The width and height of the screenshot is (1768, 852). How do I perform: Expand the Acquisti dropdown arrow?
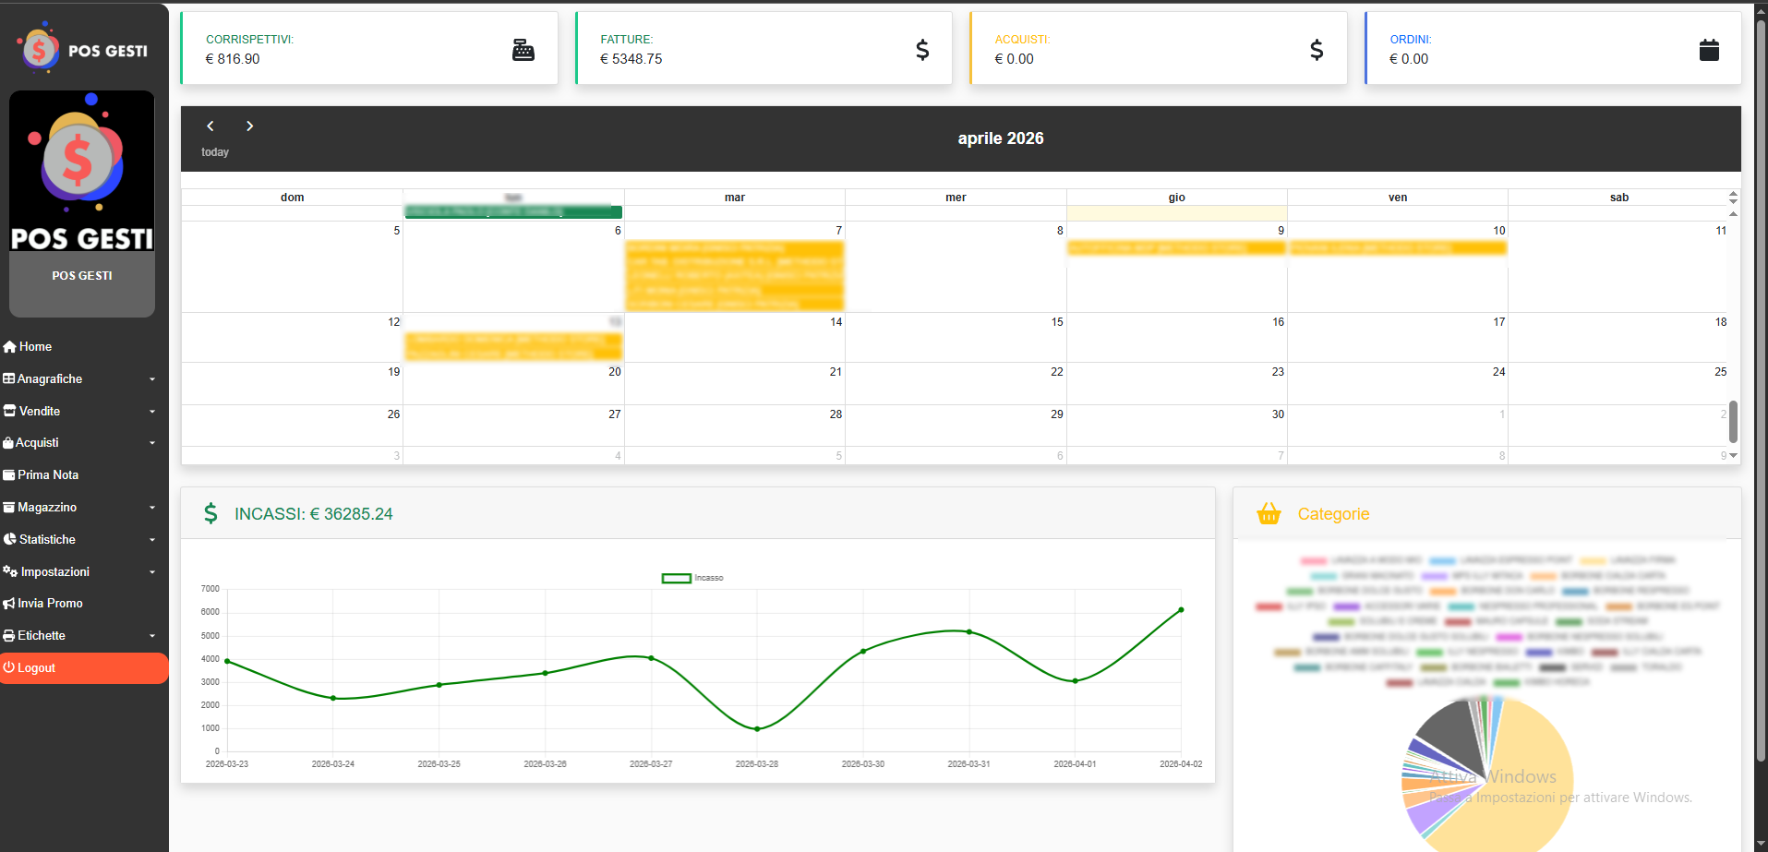coord(152,443)
